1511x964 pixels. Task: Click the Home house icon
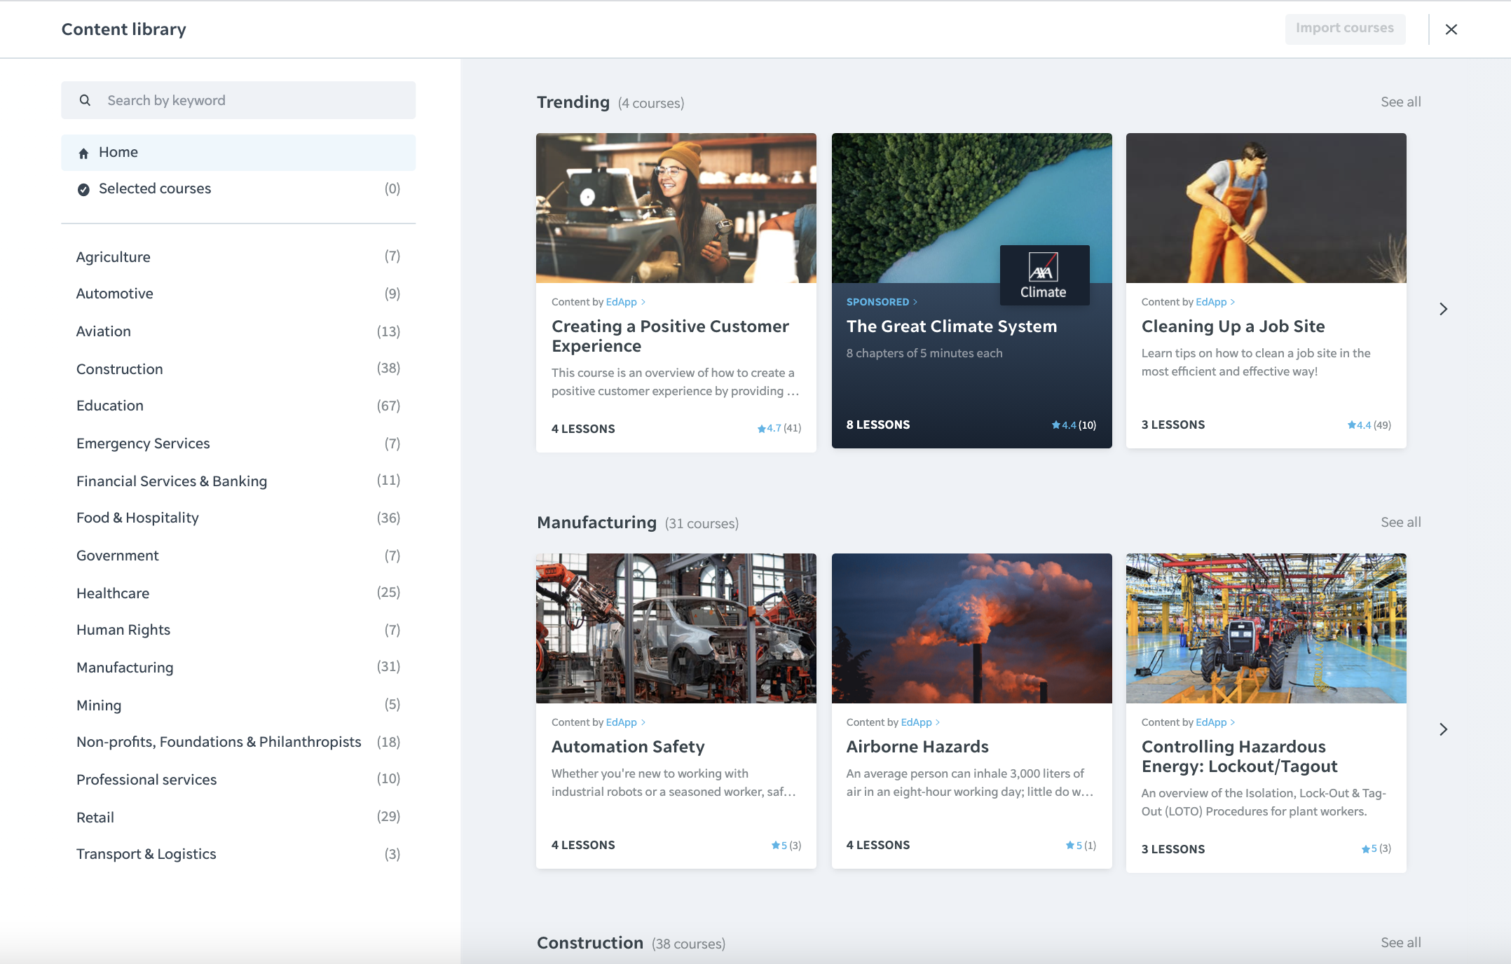[83, 153]
